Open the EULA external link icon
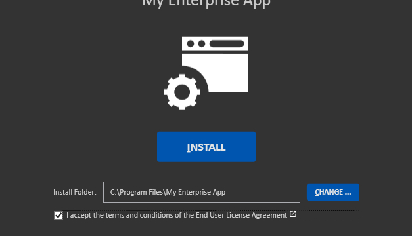Screen dimensions: 412x236 (292, 214)
